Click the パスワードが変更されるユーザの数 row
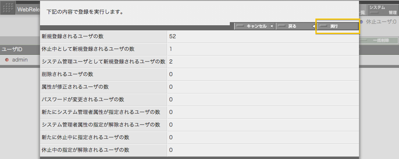 click(200, 99)
